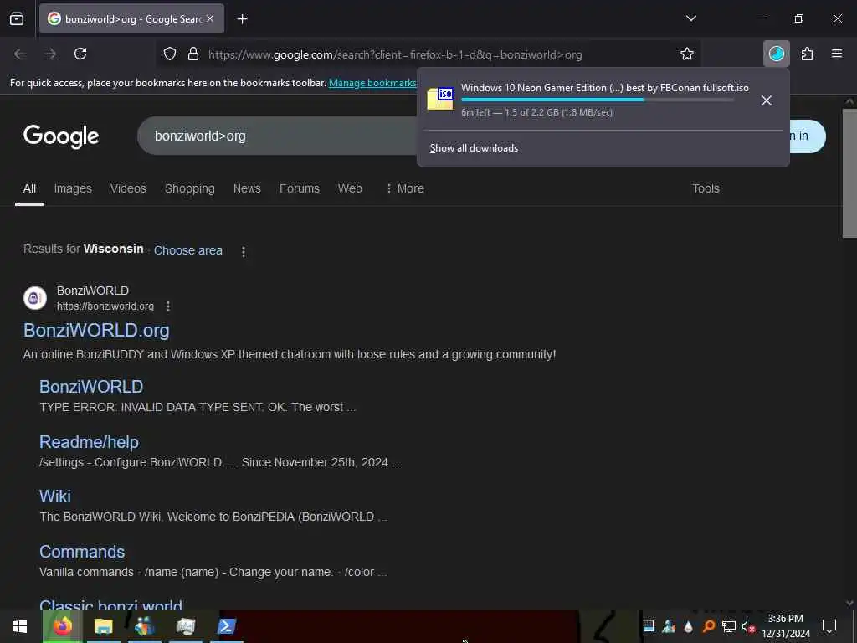The height and width of the screenshot is (643, 857).
Task: Click the BonziWORLD site favicon
Action: [x=35, y=298]
